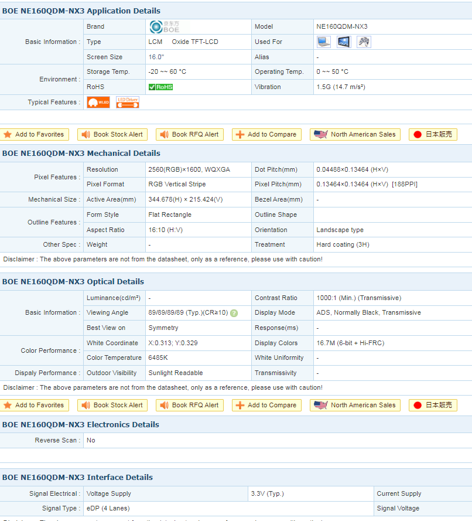The image size is (472, 521).
Task: Click the vibration value '1.5G (14.7 m/s²)'
Action: click(341, 87)
